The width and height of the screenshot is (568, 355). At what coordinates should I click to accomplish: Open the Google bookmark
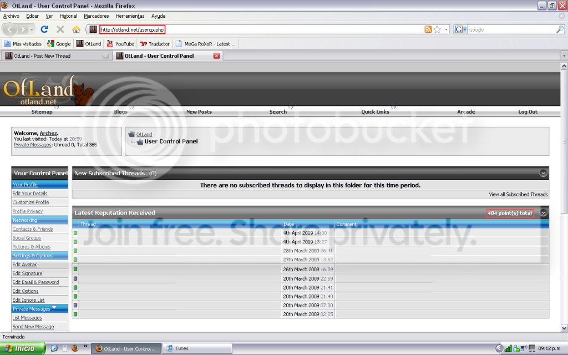coord(59,44)
